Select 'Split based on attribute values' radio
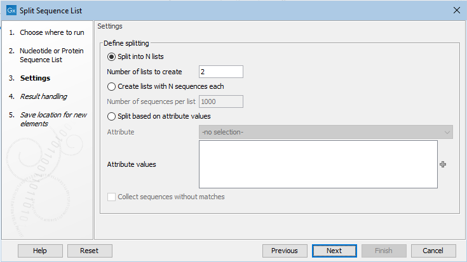 click(x=112, y=116)
